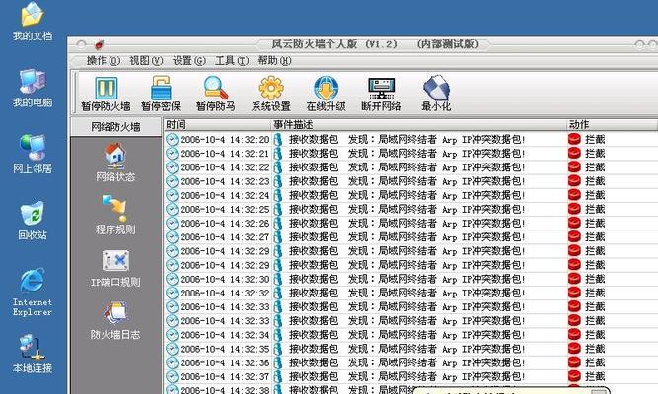The width and height of the screenshot is (658, 394).
Task: Click the 暂停密保 lock icon
Action: [x=161, y=88]
